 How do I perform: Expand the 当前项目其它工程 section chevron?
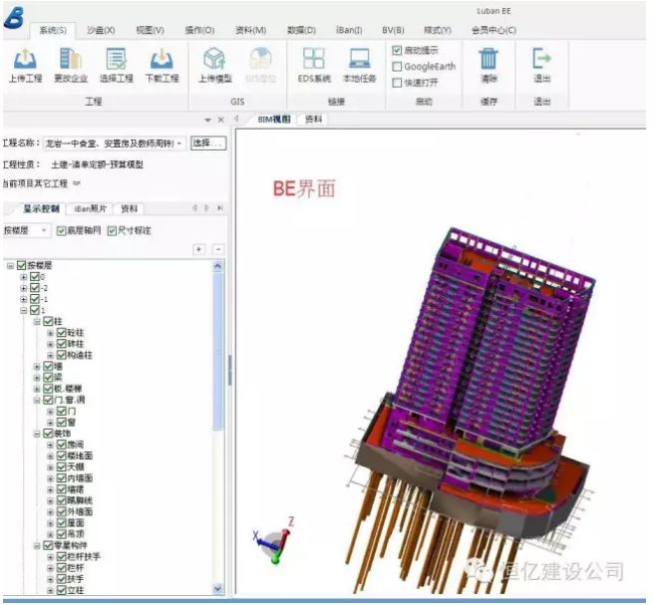[77, 183]
